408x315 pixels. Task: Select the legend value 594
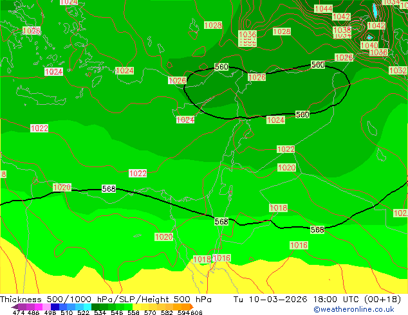coord(183,312)
